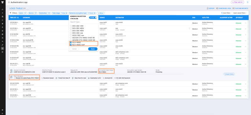Click the CORP-DC01.AD.COMPANYX.COM domain controller value
Screen dimensions: 251x115
24,72
